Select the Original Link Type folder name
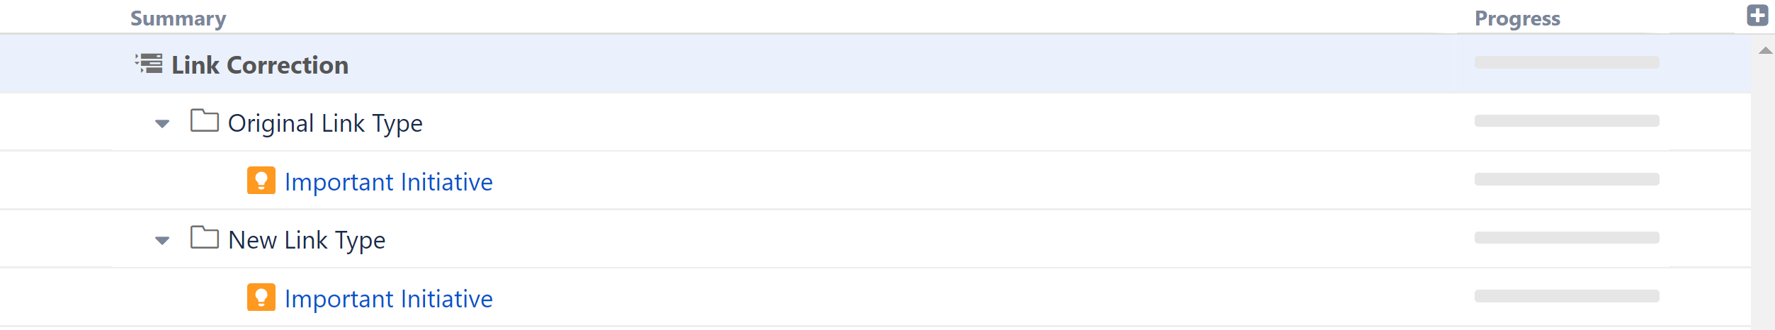 click(325, 123)
